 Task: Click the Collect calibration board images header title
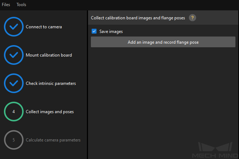click(138, 18)
